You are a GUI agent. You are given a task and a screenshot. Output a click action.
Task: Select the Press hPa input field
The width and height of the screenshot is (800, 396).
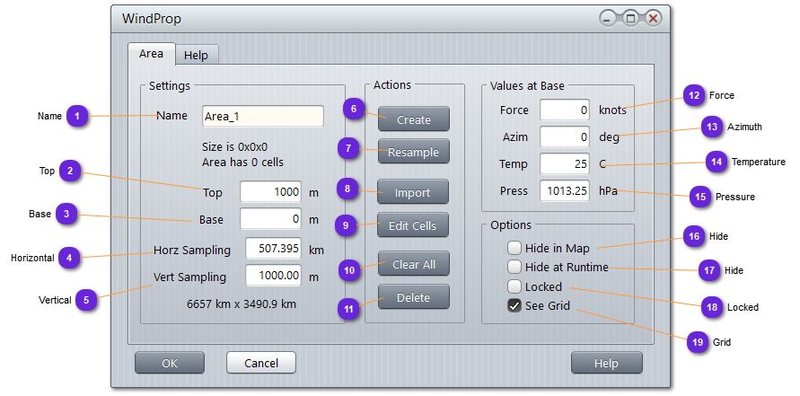click(564, 190)
